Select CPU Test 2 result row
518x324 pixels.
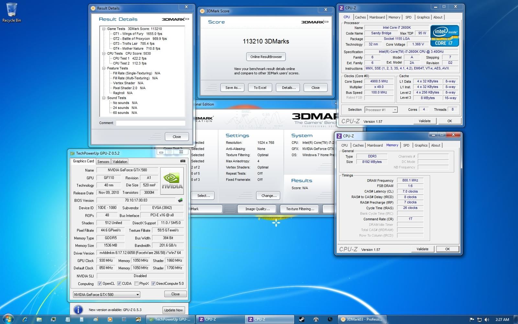[129, 64]
